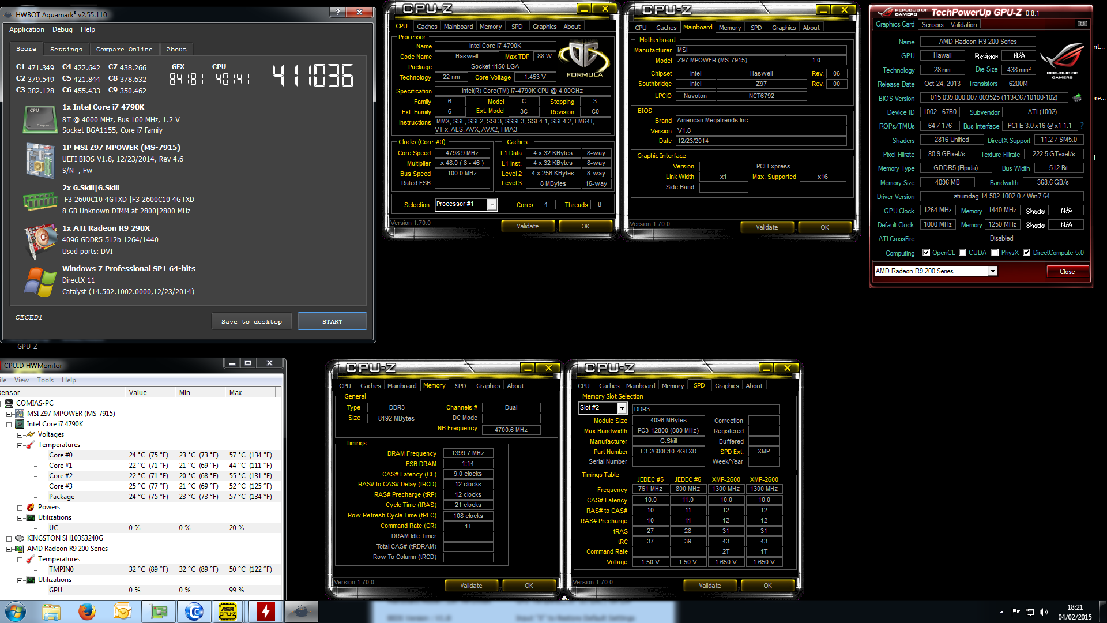Click the blue C taskbar icon

tap(194, 611)
